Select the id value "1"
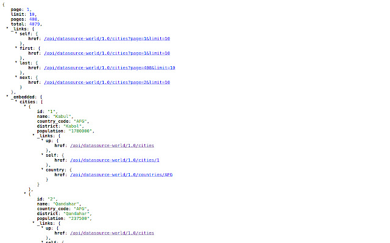The image size is (390, 243). [52, 112]
